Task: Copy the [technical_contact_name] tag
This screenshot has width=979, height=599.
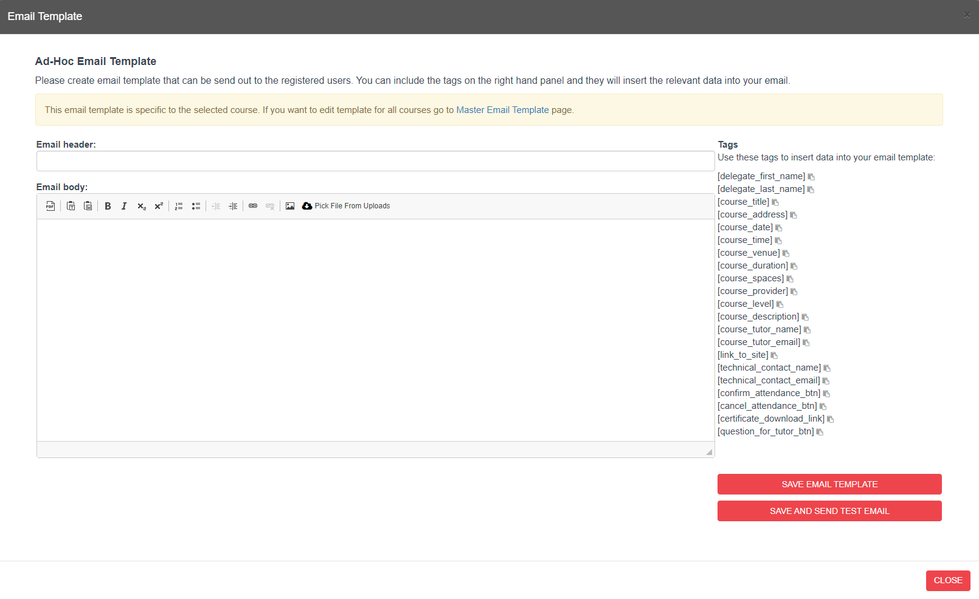Action: coord(827,368)
